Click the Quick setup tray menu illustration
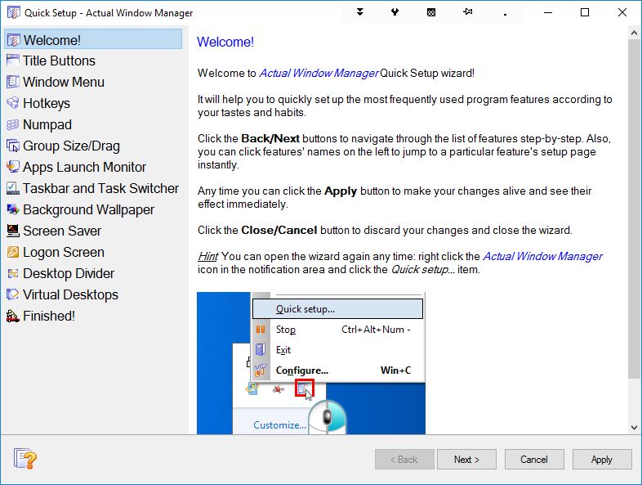Screen dimensions: 642x485 pyautogui.click(x=311, y=363)
